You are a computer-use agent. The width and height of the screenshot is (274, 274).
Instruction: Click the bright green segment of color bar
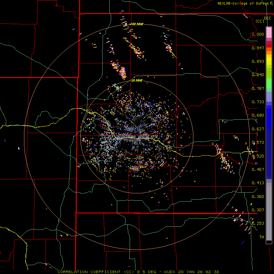click(269, 83)
